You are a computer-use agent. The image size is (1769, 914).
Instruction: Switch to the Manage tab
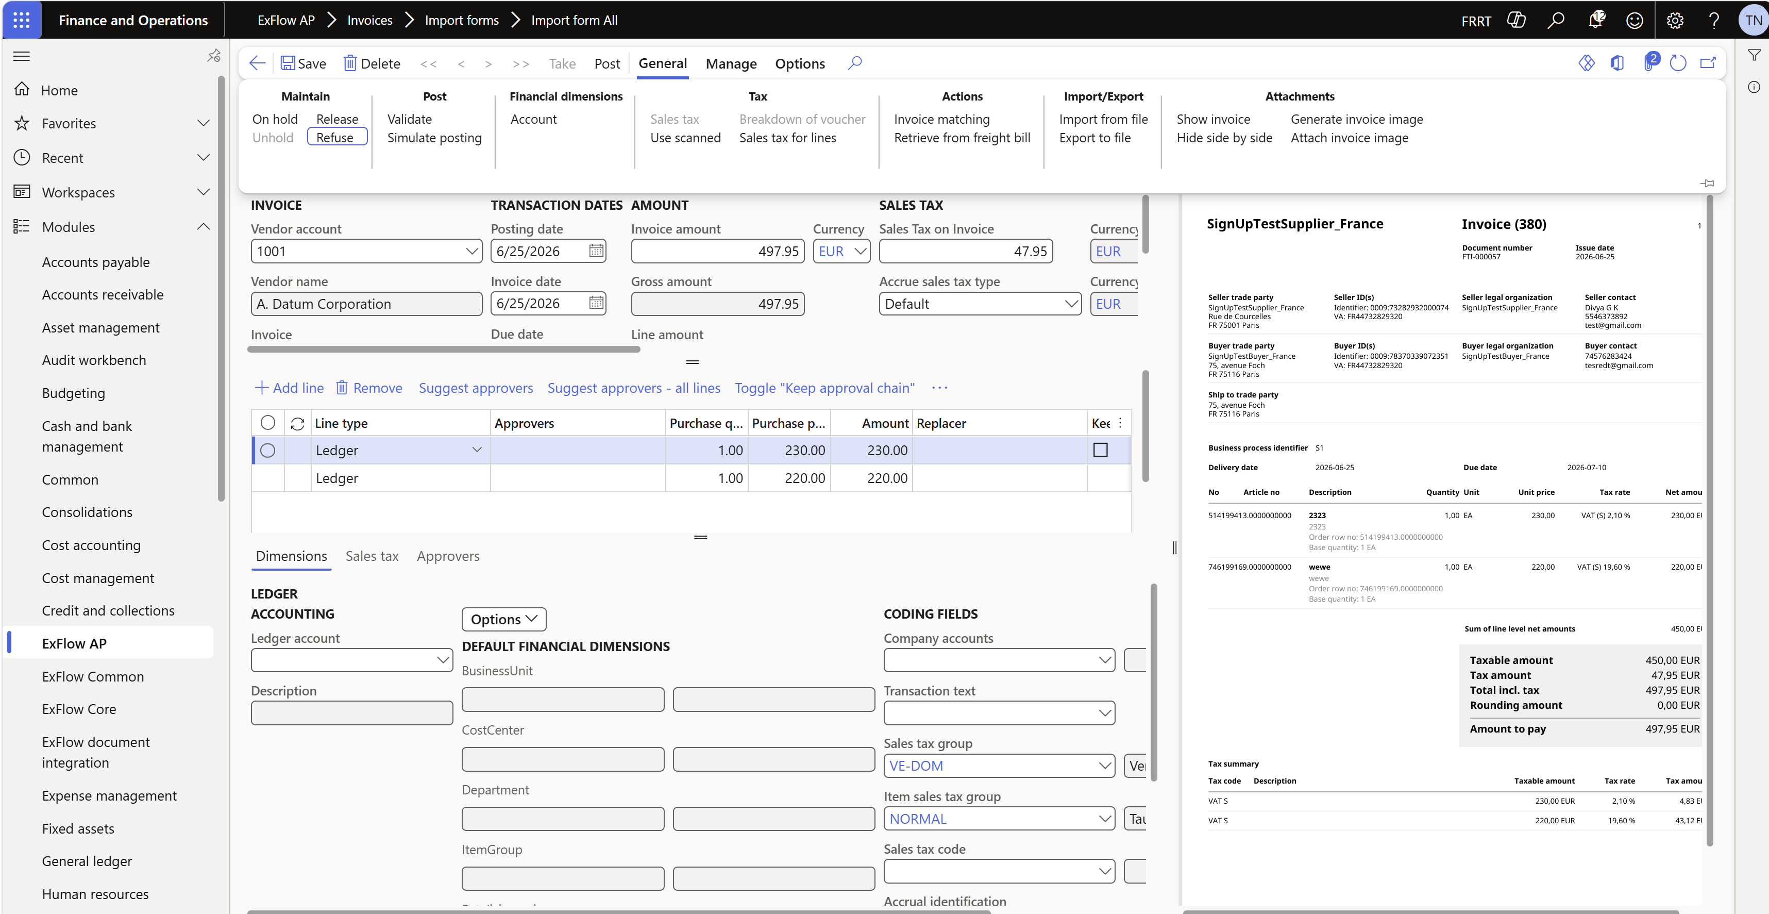pos(731,63)
